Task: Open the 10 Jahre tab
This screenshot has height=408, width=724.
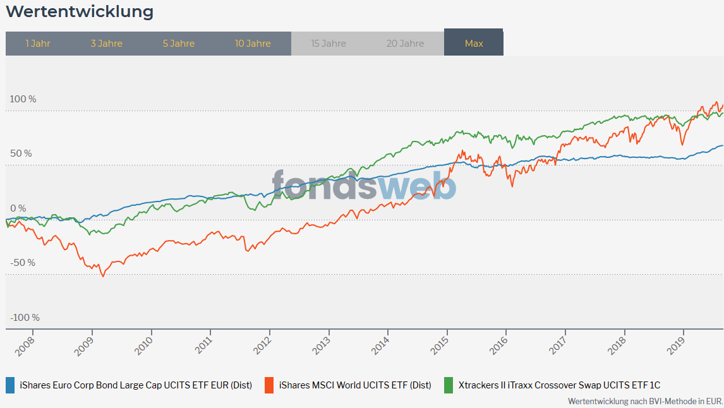Action: (x=253, y=44)
